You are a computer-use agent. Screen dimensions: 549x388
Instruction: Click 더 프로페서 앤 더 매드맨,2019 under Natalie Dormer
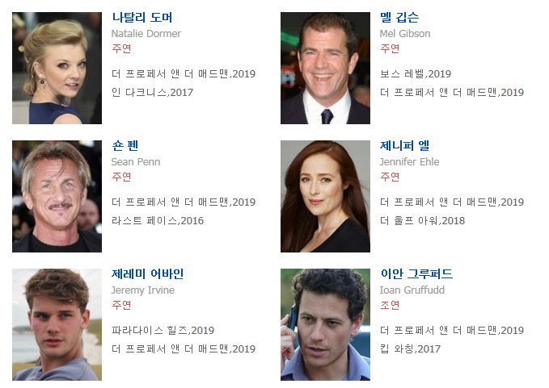point(184,74)
